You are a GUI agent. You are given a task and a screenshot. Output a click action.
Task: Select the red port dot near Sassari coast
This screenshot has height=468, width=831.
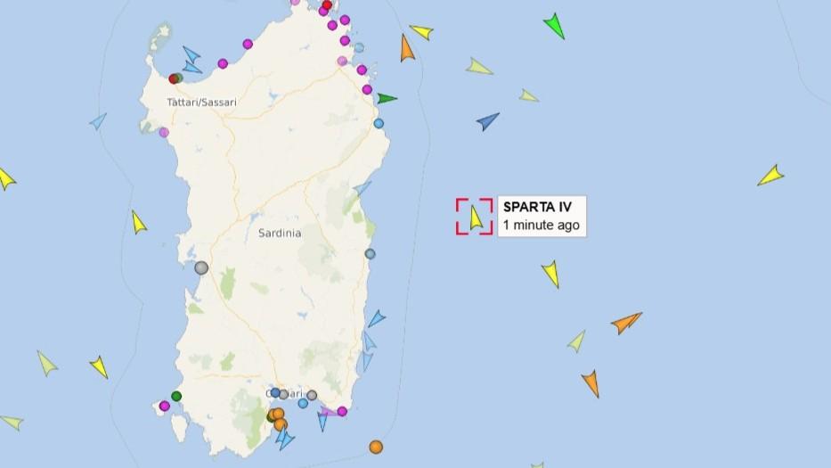(173, 79)
